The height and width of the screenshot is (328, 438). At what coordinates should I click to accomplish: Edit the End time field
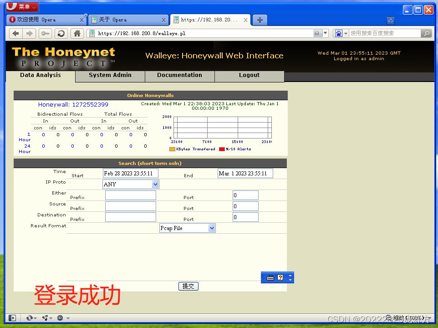pos(245,174)
